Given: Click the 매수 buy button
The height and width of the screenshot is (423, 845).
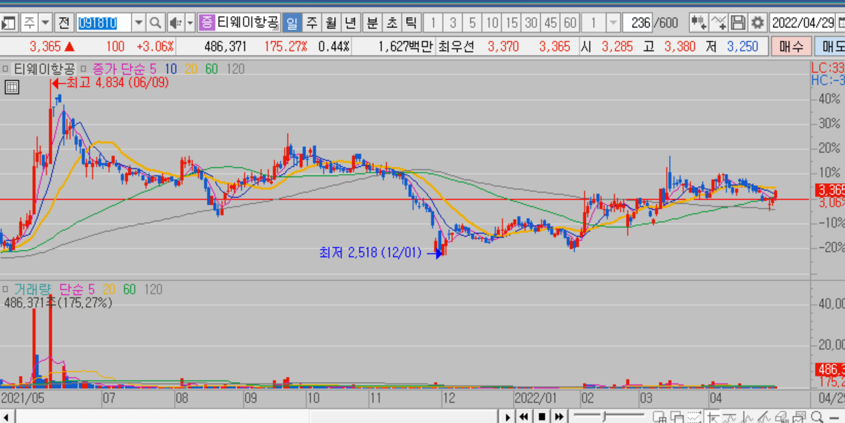Looking at the screenshot, I should point(792,46).
